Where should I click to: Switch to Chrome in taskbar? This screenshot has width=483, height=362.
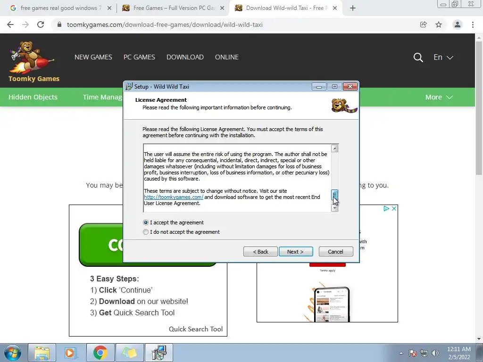100,353
